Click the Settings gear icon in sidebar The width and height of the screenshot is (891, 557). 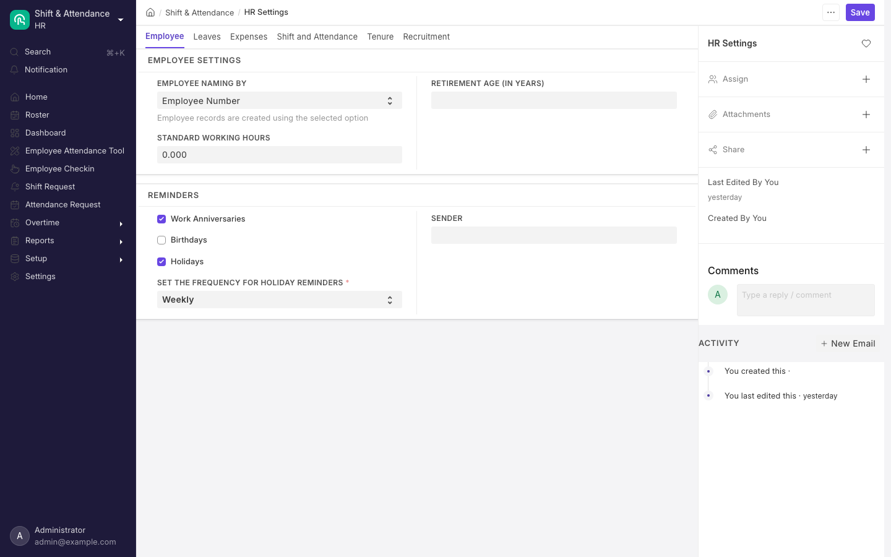click(15, 277)
